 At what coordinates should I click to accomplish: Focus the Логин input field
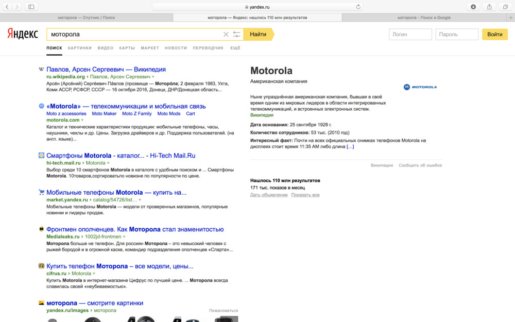tap(410, 34)
